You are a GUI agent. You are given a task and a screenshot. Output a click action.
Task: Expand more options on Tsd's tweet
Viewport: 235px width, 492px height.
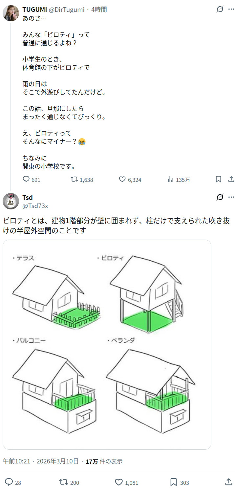point(231,197)
